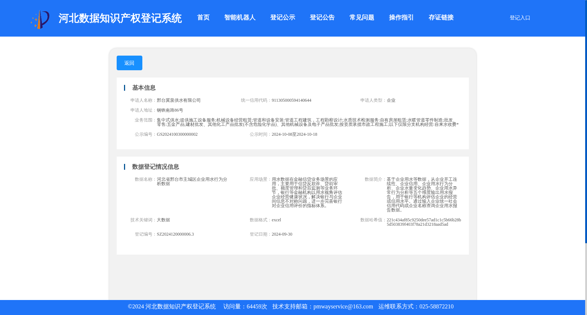Select technical keyword 大数据
Viewport: 587px width, 315px height.
pyautogui.click(x=163, y=220)
